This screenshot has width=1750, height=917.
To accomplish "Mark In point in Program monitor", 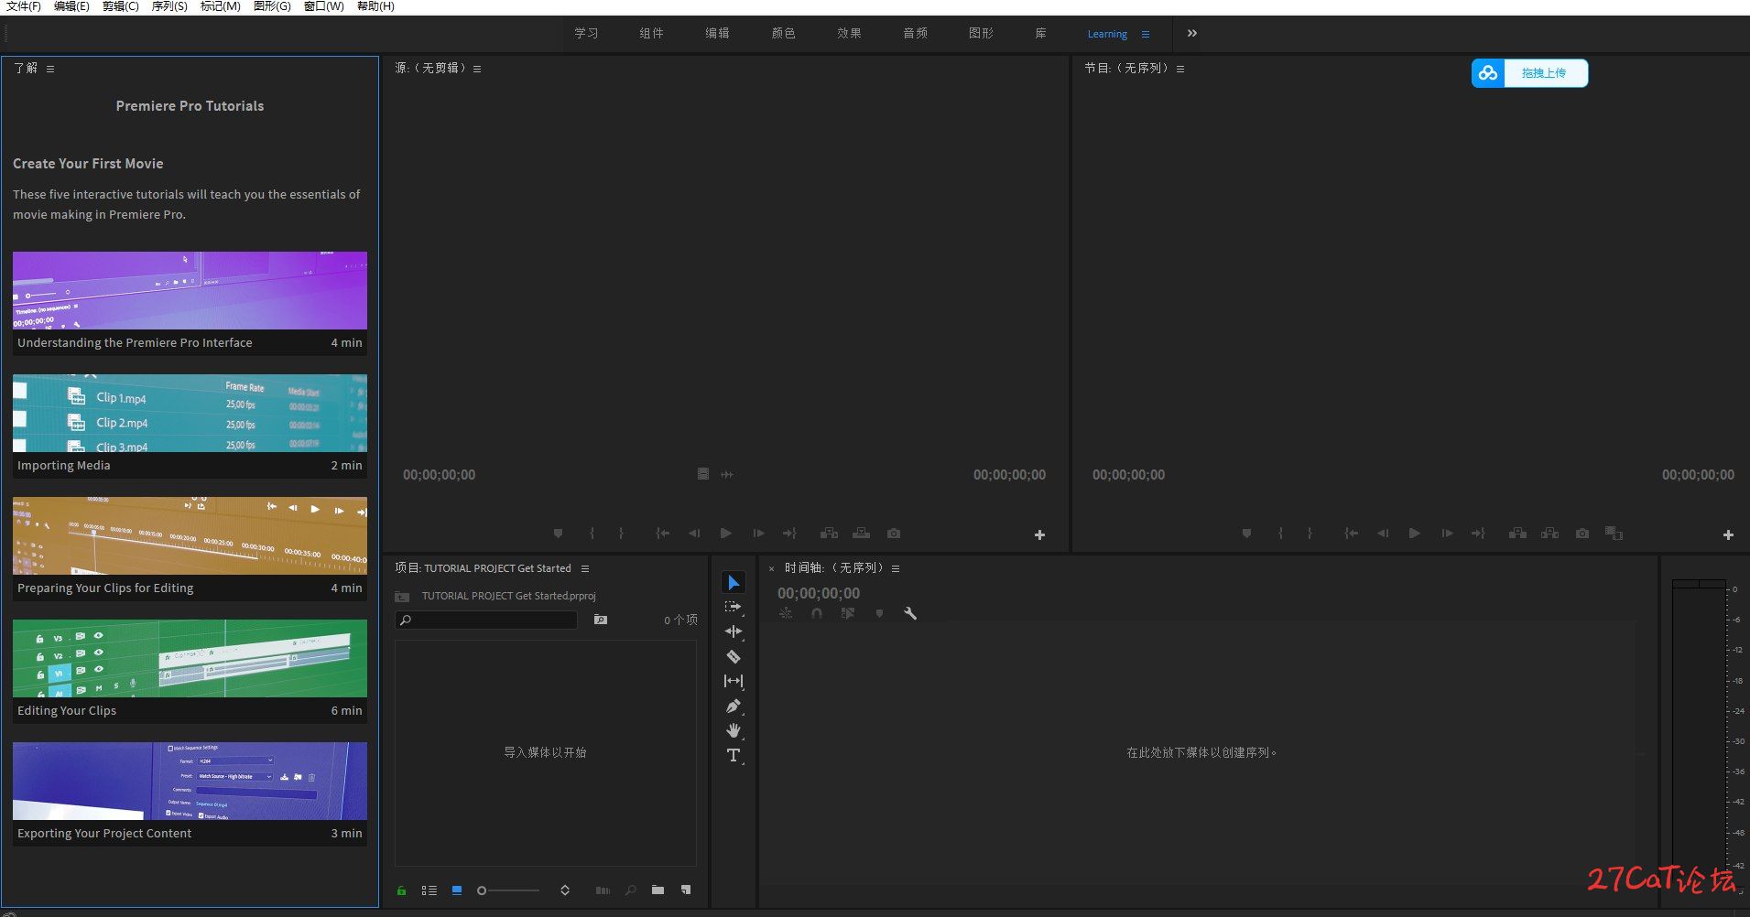I will (1280, 534).
